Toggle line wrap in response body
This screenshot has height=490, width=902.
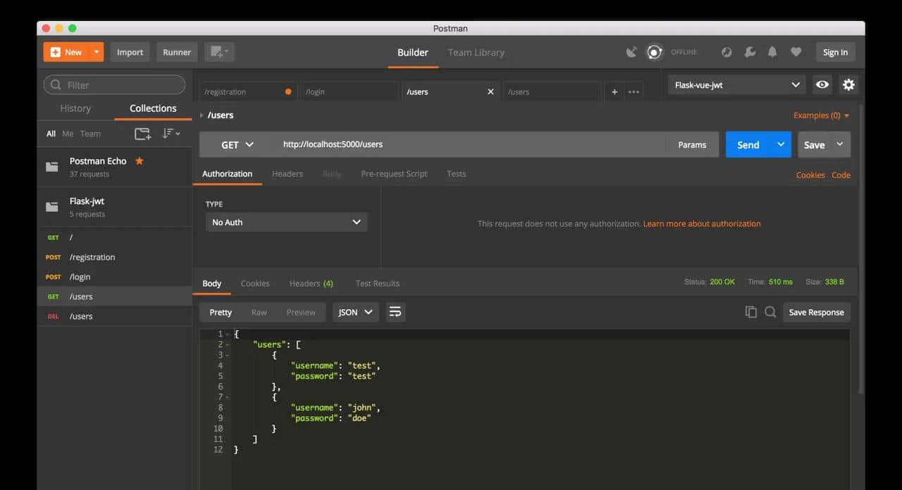pyautogui.click(x=395, y=312)
